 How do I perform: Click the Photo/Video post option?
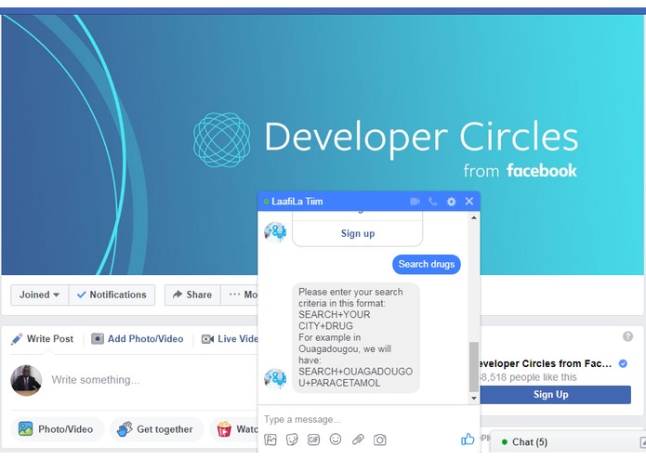[x=57, y=429]
